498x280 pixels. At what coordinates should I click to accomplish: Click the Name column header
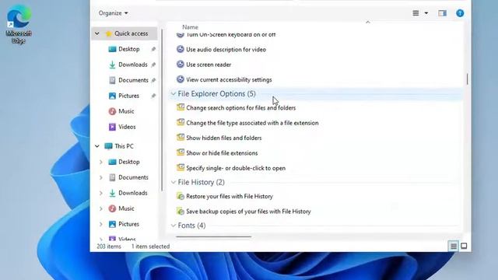tap(190, 27)
